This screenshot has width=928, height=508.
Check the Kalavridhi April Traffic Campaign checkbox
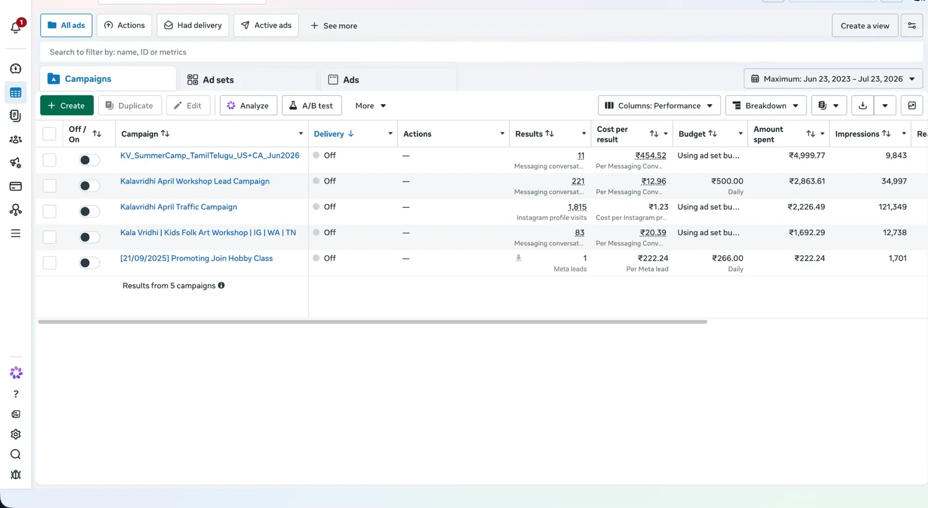(x=49, y=211)
